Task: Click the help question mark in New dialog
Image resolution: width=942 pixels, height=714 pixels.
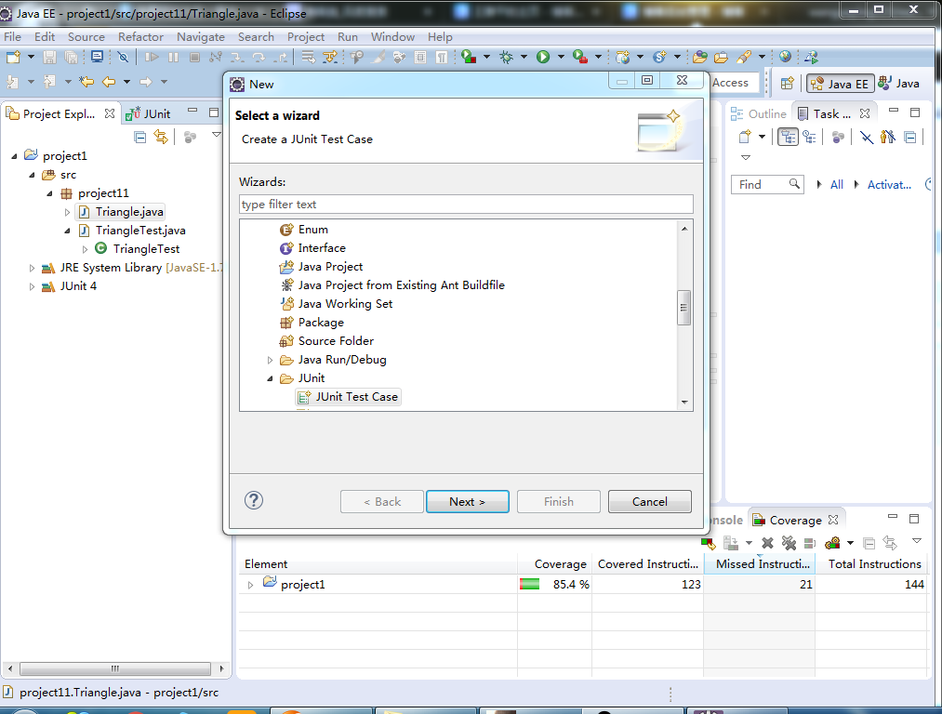Action: click(x=254, y=500)
